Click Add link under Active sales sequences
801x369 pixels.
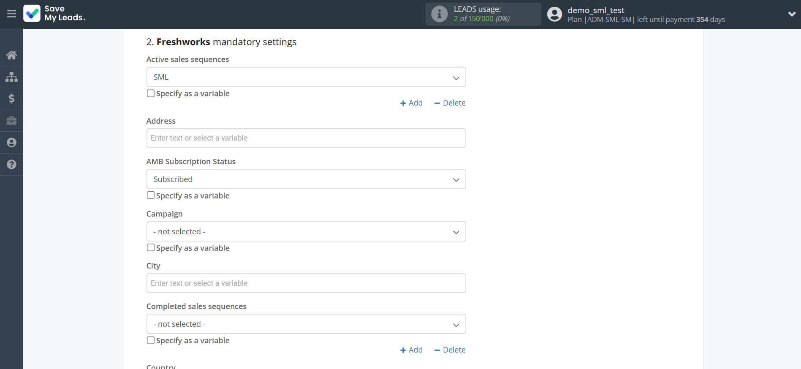[411, 103]
